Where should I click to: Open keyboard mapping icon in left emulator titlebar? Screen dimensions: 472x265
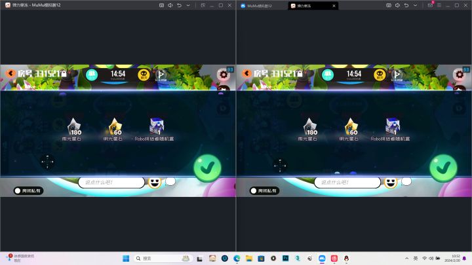(162, 5)
